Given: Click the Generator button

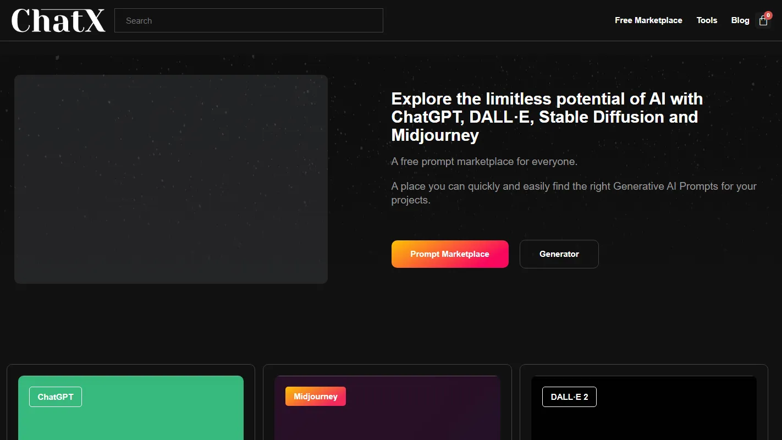Looking at the screenshot, I should (x=559, y=254).
